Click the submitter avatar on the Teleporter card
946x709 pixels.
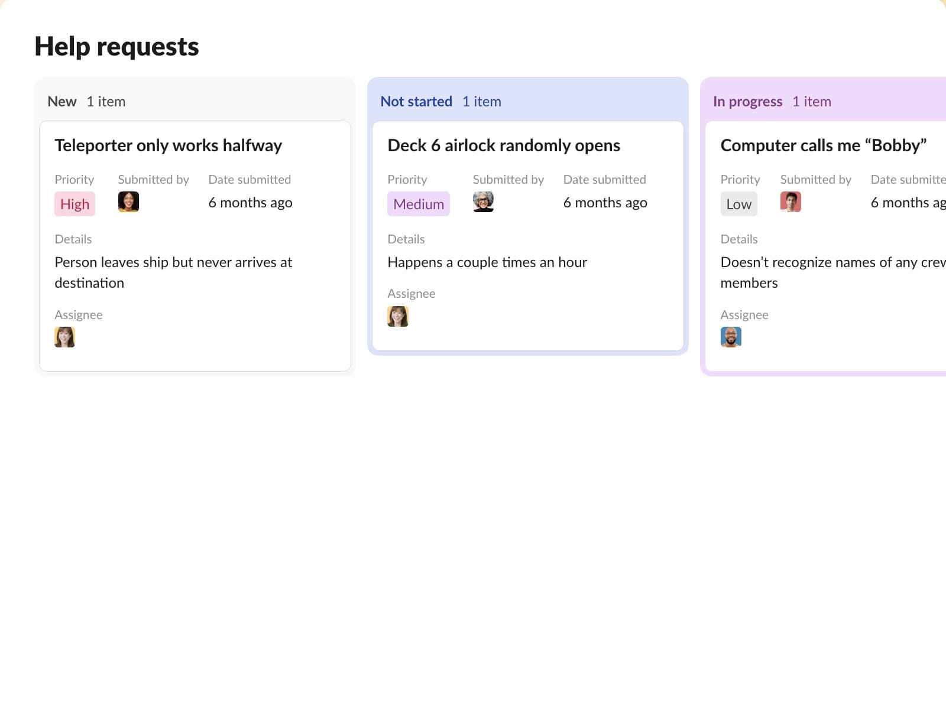point(128,201)
